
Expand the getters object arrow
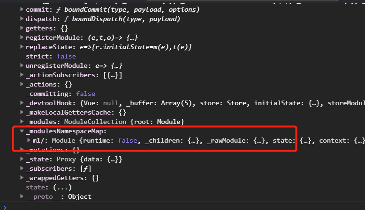click(x=22, y=28)
